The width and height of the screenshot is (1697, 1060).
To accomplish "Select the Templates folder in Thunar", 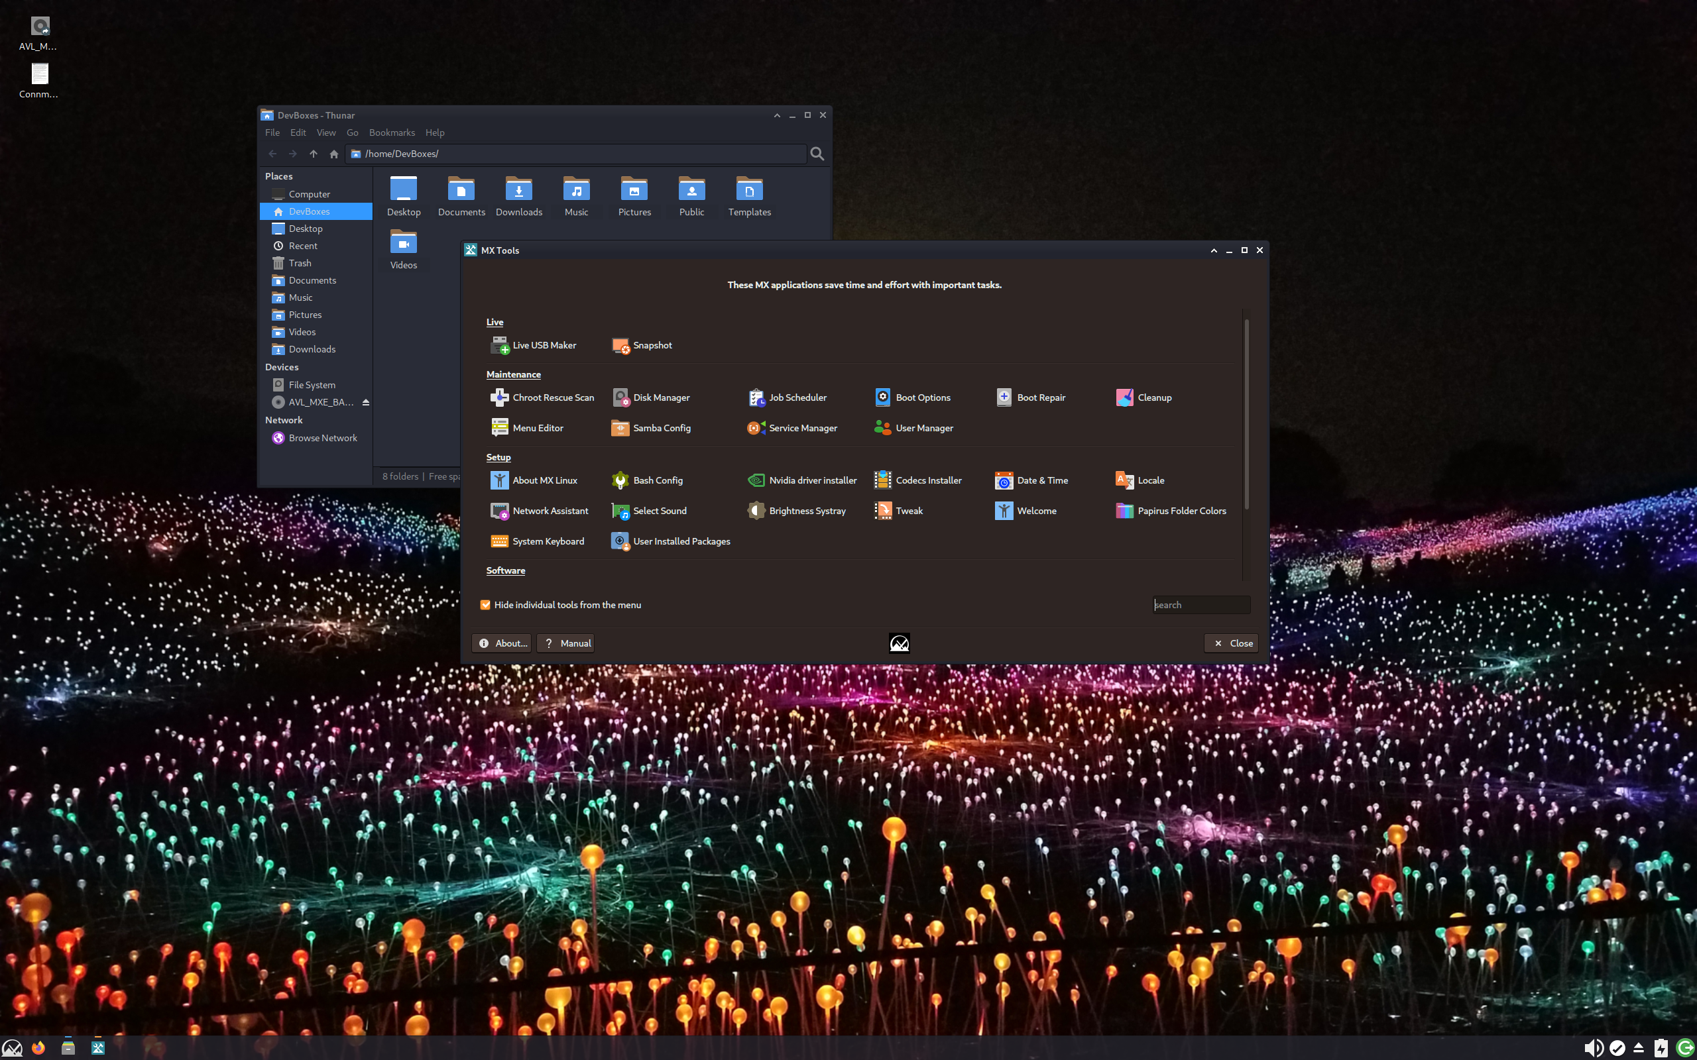I will pos(750,196).
